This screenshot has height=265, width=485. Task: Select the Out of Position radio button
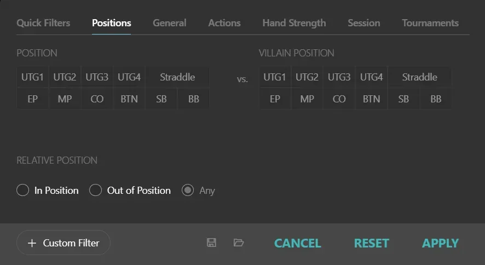(x=96, y=191)
